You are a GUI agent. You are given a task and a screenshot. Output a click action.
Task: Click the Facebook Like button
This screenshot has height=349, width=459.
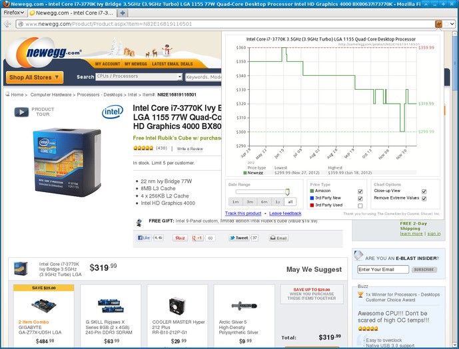point(144,238)
